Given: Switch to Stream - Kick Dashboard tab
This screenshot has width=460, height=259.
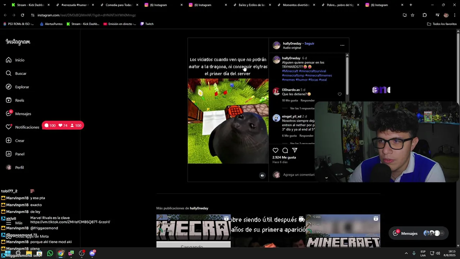Looking at the screenshot, I should [x=30, y=5].
